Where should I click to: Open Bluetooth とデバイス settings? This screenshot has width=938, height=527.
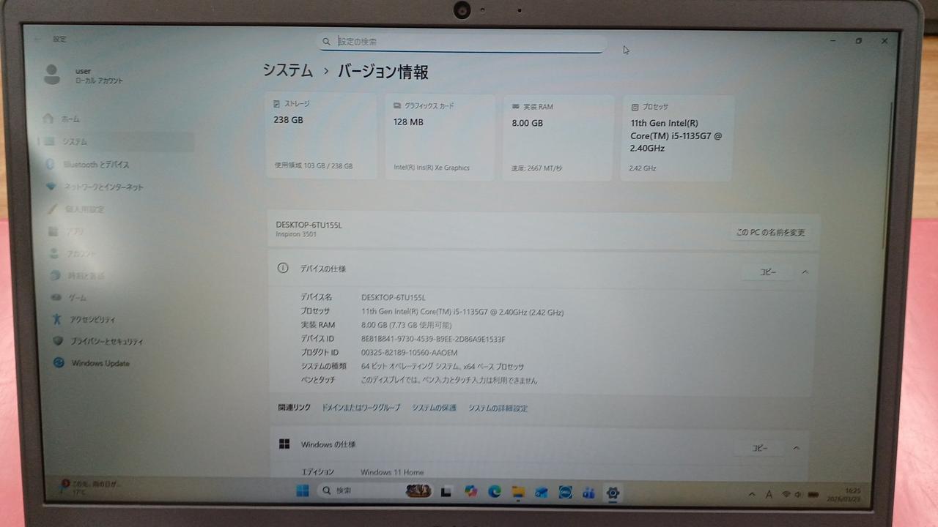tap(95, 165)
